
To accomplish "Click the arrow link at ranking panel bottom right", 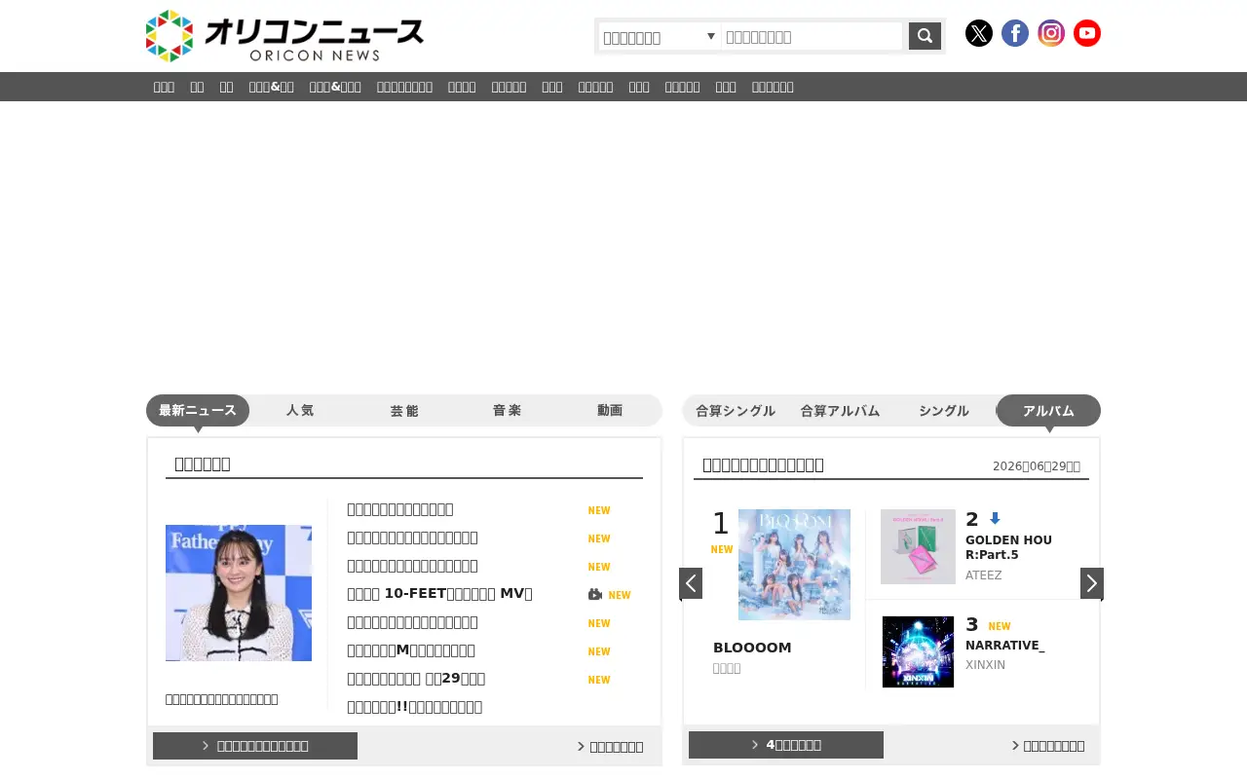I will tap(1048, 746).
